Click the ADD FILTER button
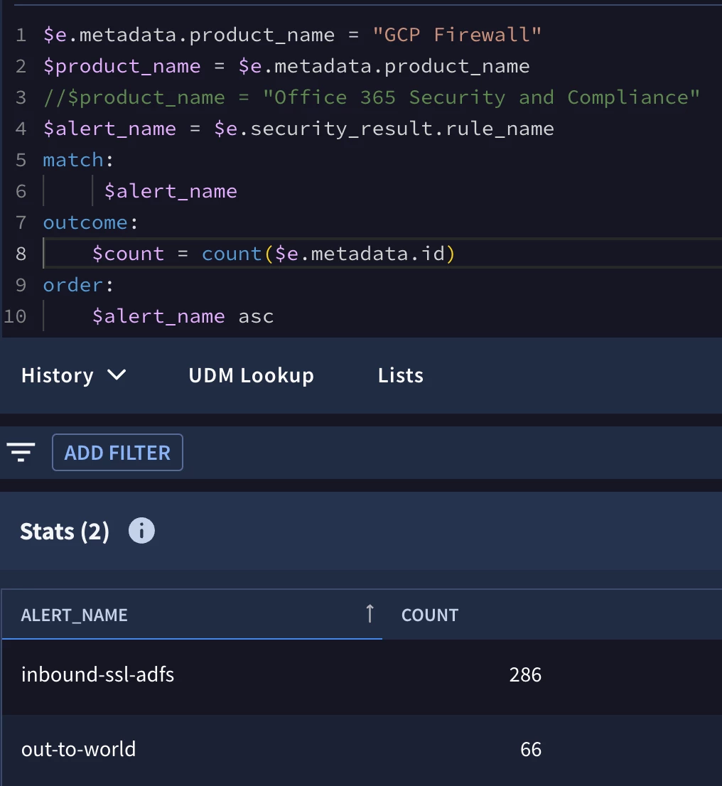722x786 pixels. [117, 452]
